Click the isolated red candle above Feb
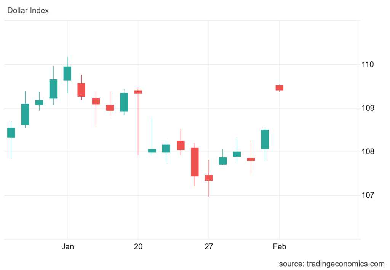 [x=280, y=88]
